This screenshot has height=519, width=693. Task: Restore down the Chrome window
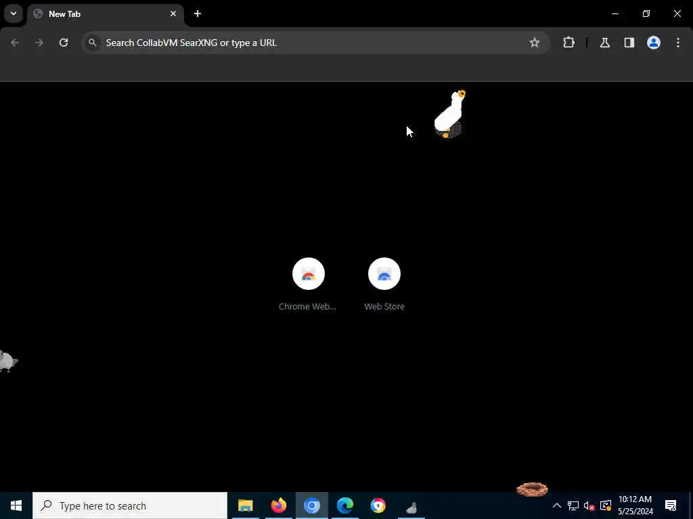pyautogui.click(x=646, y=14)
